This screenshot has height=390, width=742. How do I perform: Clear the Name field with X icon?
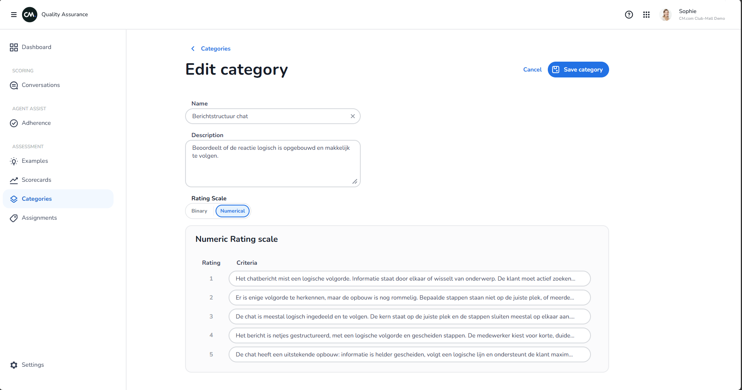[x=353, y=116]
